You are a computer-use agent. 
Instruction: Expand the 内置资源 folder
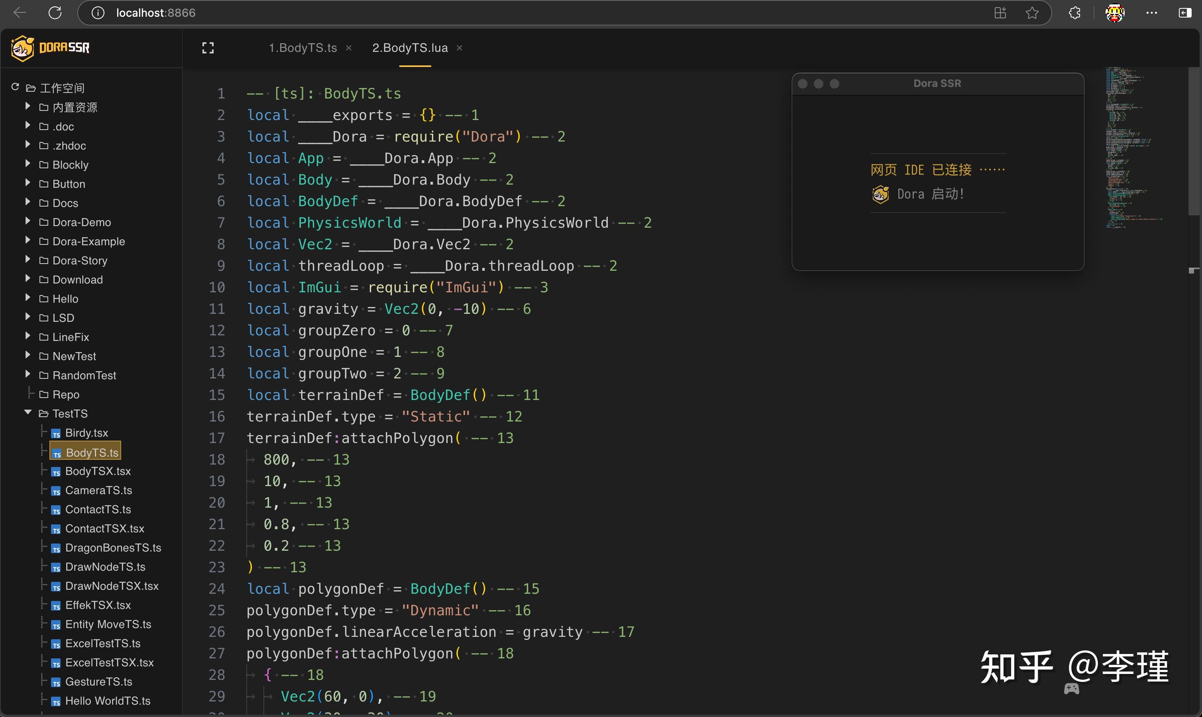[27, 106]
